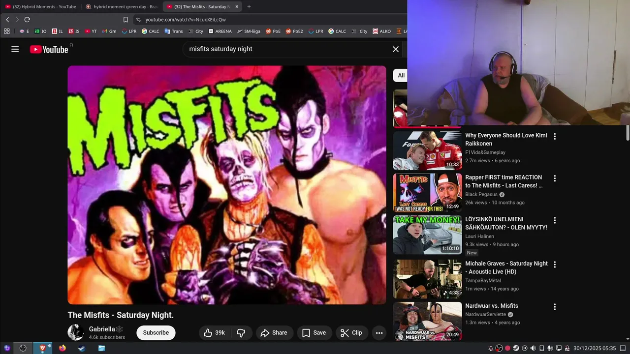Open the apps grid in bookmarks bar

click(x=7, y=31)
